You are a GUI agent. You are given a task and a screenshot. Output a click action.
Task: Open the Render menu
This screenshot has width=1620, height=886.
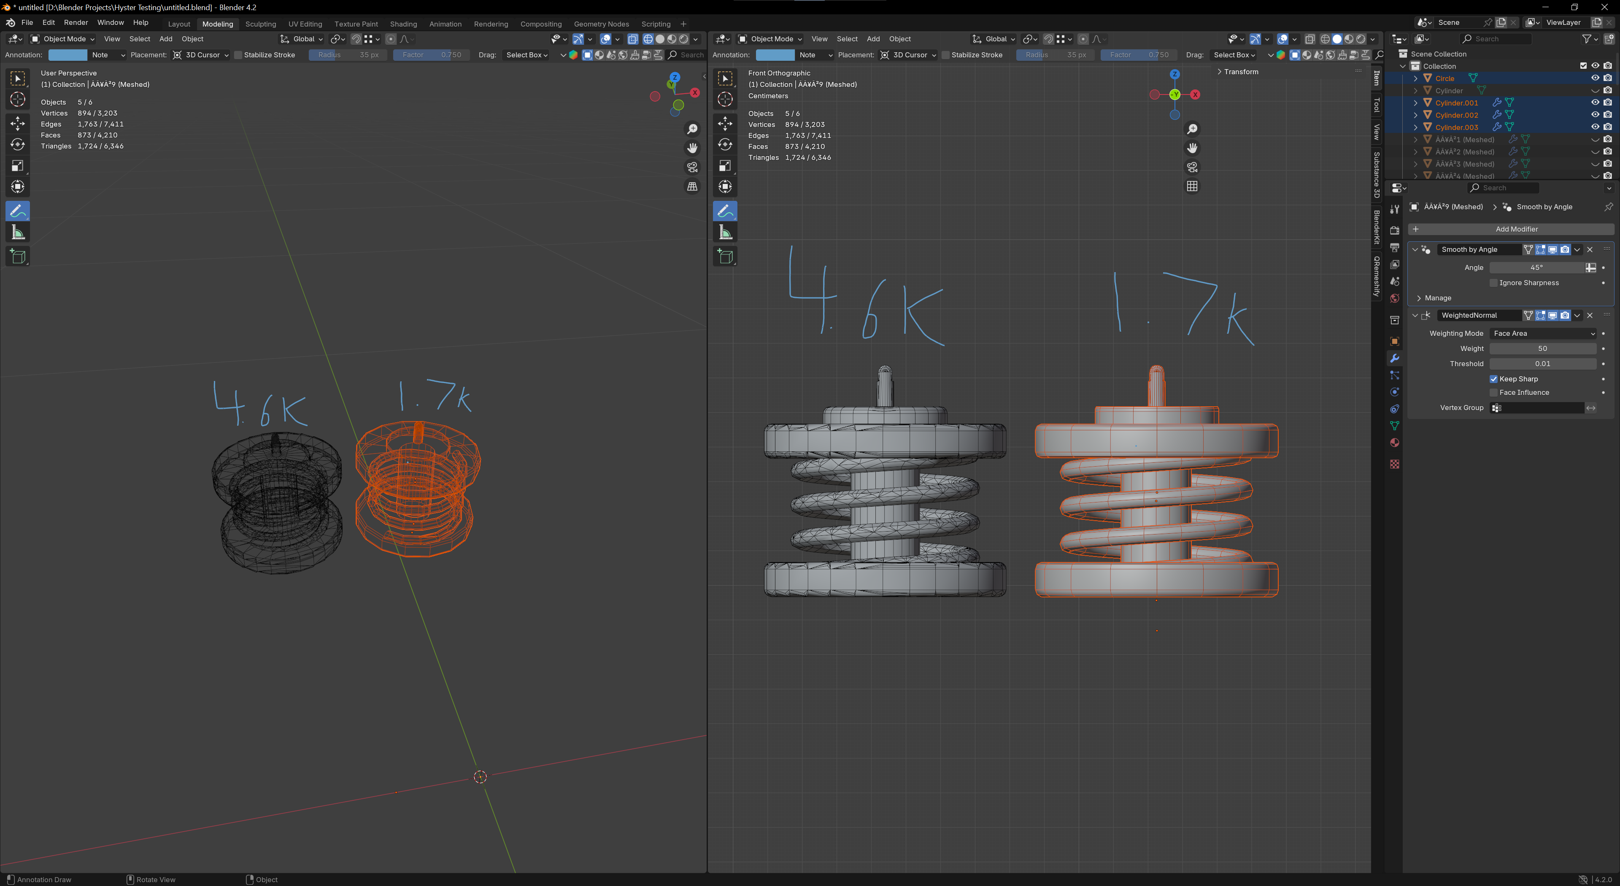pos(76,23)
